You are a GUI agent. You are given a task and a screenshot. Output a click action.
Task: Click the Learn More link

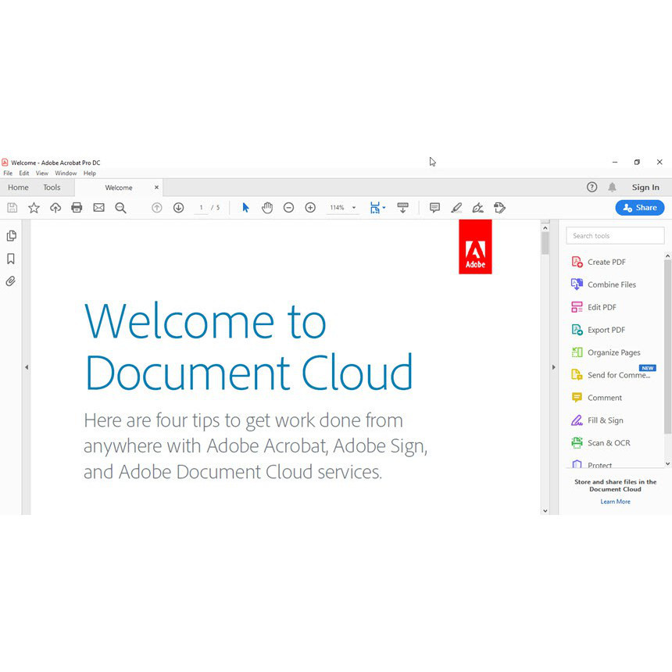point(615,502)
